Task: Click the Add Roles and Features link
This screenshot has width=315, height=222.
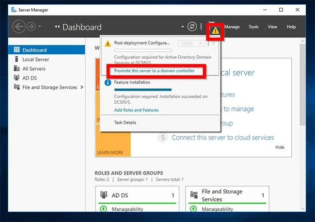Action: [136, 110]
